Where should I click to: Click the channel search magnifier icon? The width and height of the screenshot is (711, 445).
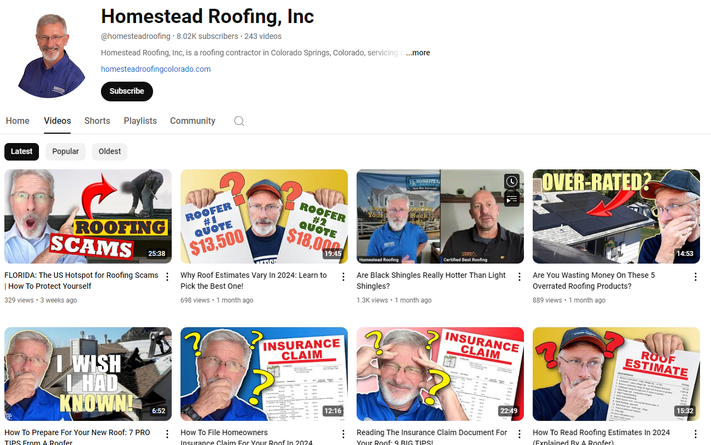pyautogui.click(x=239, y=121)
